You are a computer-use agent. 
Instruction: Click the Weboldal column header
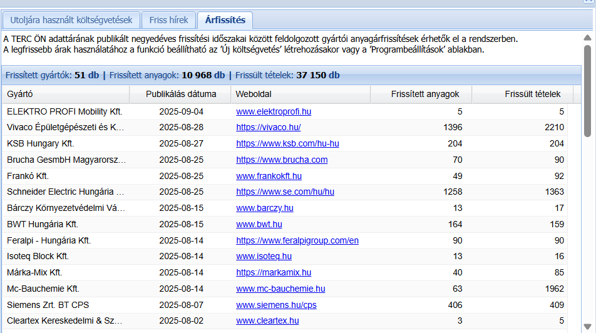click(301, 95)
